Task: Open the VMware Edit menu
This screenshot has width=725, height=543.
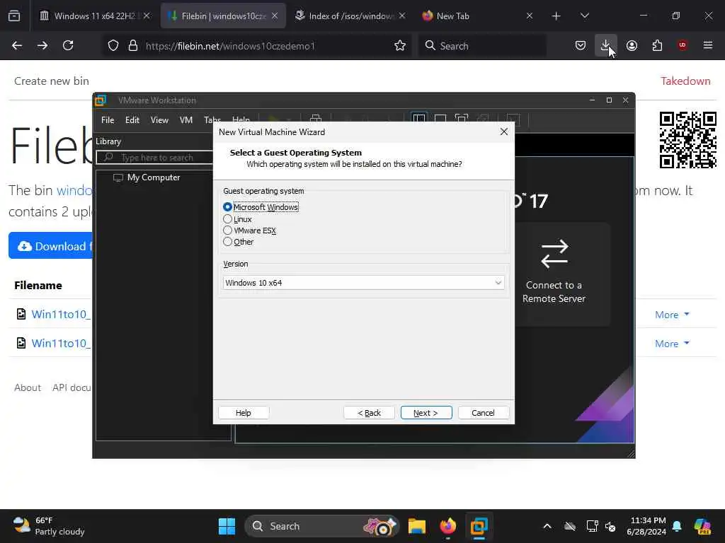Action: pos(132,120)
